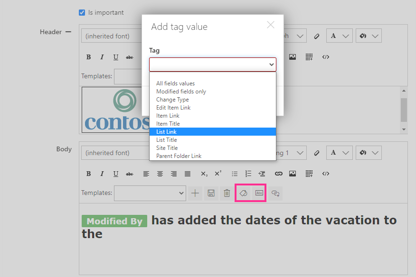Insert table via Body toolbar

[309, 174]
